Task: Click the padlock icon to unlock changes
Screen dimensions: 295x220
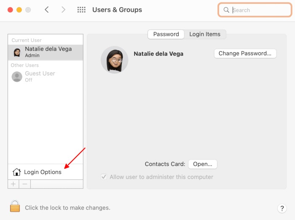Action: point(15,206)
